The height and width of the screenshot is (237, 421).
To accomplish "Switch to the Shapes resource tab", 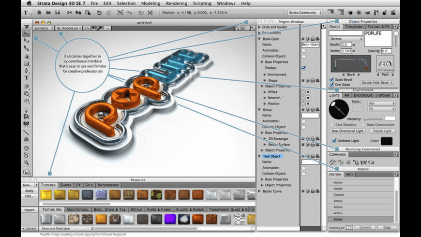I will click(66, 185).
